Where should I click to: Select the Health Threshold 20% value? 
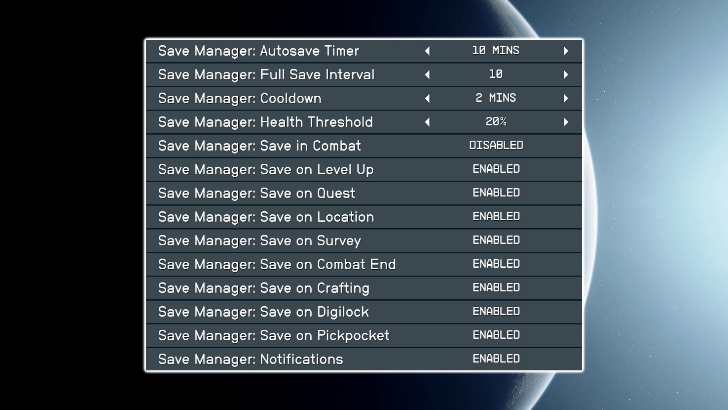[496, 122]
